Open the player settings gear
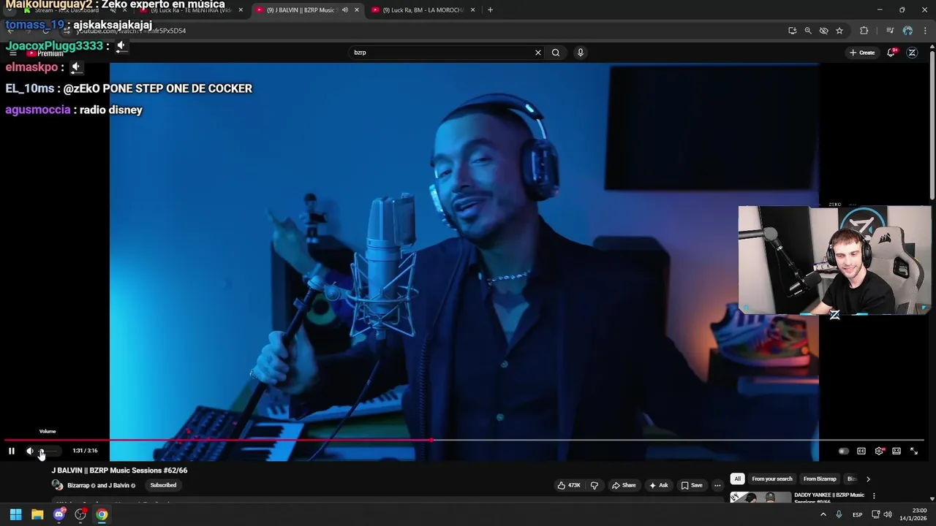The height and width of the screenshot is (526, 936). pyautogui.click(x=879, y=451)
